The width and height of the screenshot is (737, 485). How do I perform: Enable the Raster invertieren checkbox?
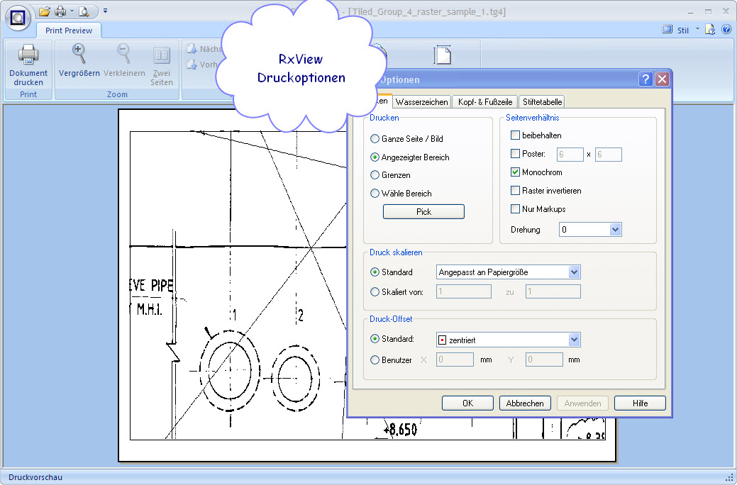(516, 191)
